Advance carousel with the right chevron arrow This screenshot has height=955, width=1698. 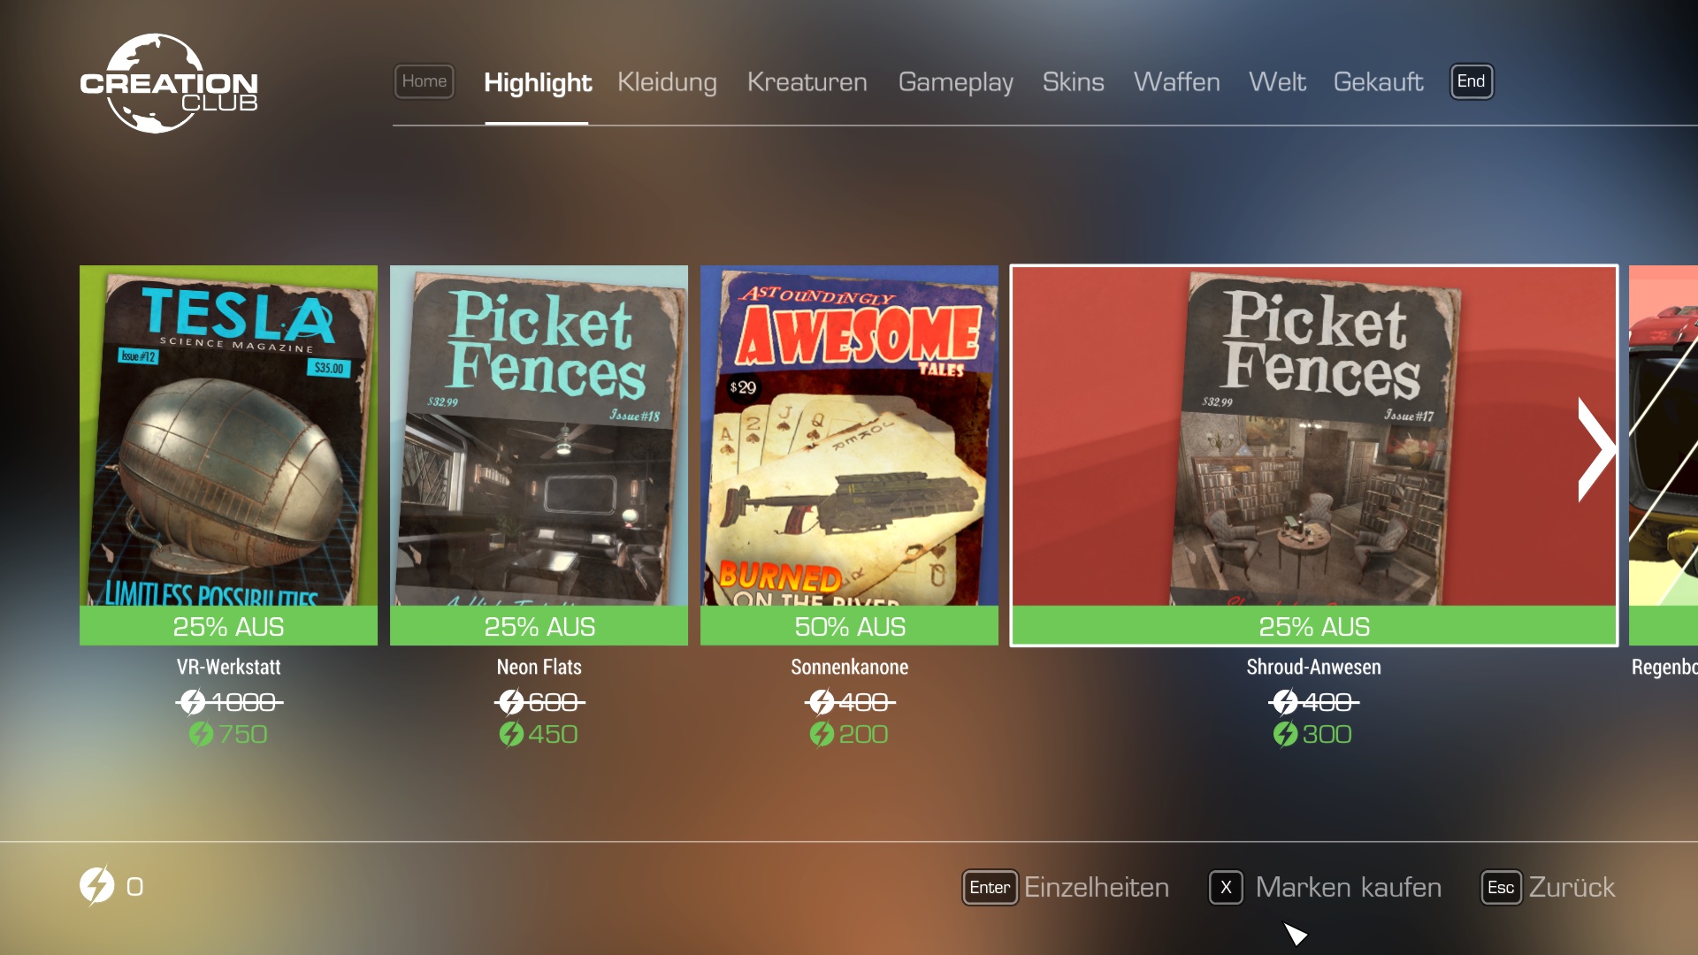tap(1596, 449)
